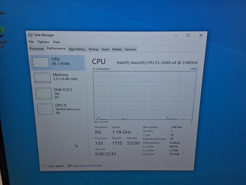The image size is (246, 185).
Task: Open the Options menu
Action: point(43,42)
